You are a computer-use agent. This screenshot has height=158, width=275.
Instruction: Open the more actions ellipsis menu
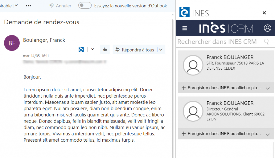pos(28,5)
